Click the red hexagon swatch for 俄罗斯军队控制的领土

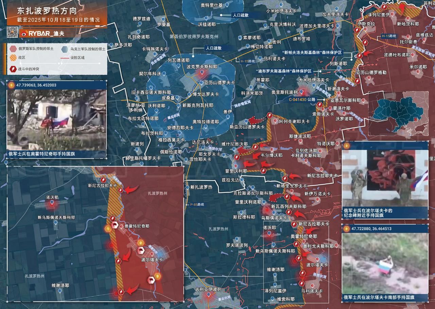click(13, 48)
